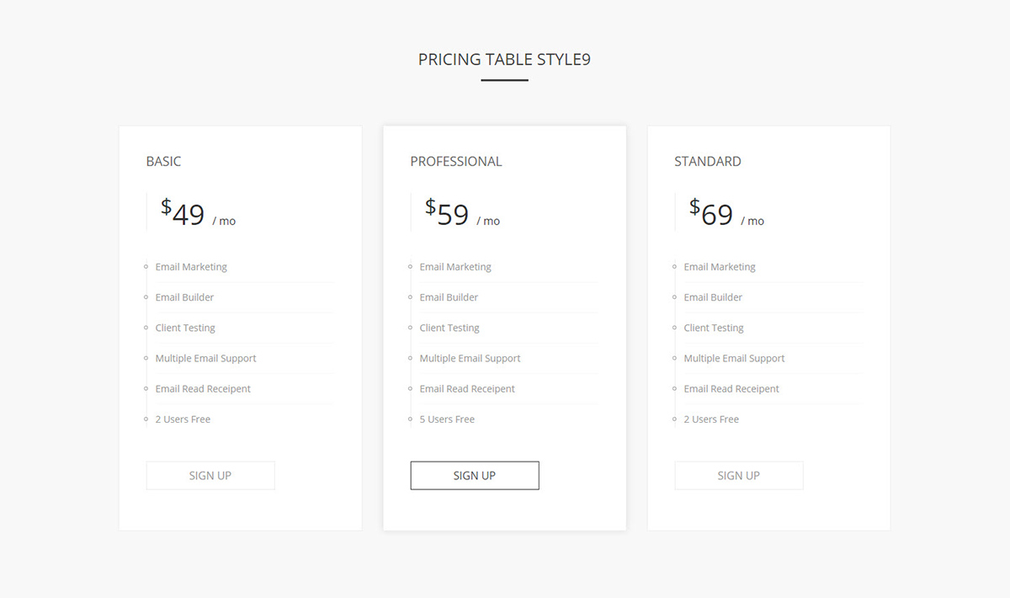
Task: Select the Standard plan heading
Action: coord(707,161)
